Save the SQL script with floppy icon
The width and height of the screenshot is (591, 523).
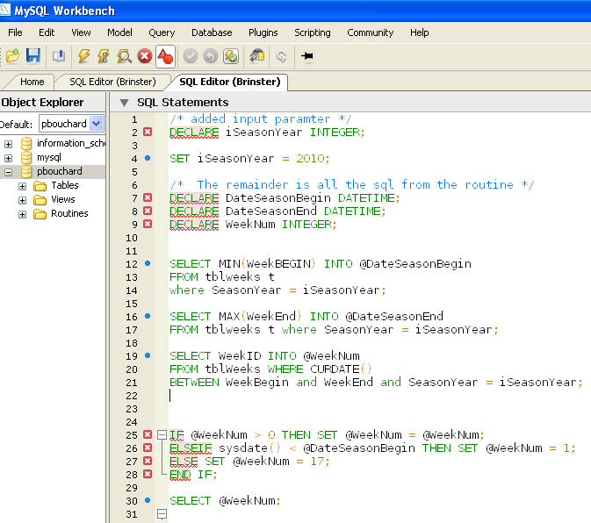[x=33, y=56]
